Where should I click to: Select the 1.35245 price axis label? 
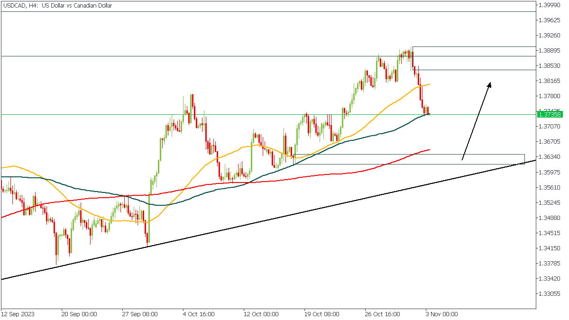click(x=550, y=202)
